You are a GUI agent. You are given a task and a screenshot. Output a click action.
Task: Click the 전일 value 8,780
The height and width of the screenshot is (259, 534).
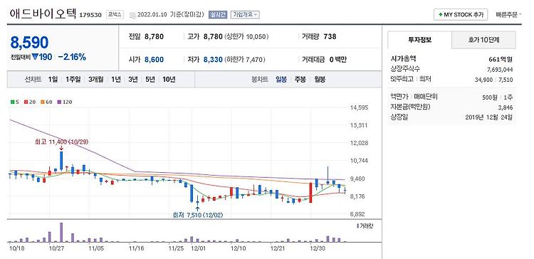pos(154,36)
